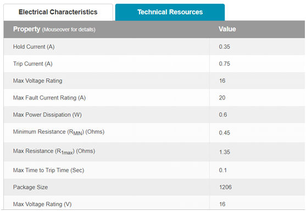Viewport: 306px width, 211px height.
Task: Click the Trip Current value 0.75
Action: (225, 64)
